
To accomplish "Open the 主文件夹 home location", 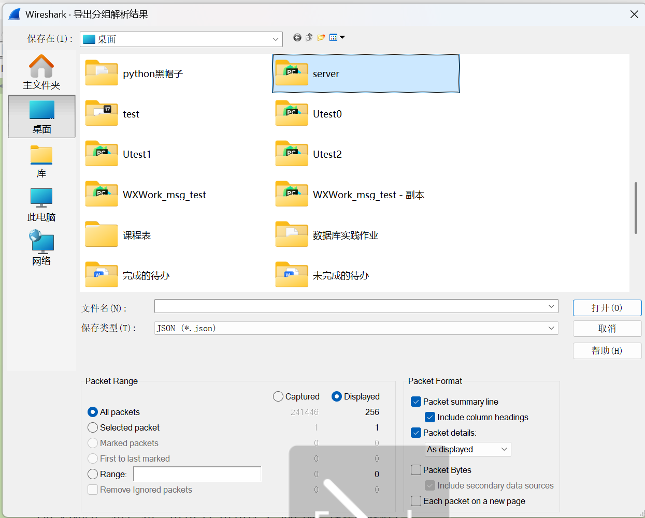I will (41, 72).
